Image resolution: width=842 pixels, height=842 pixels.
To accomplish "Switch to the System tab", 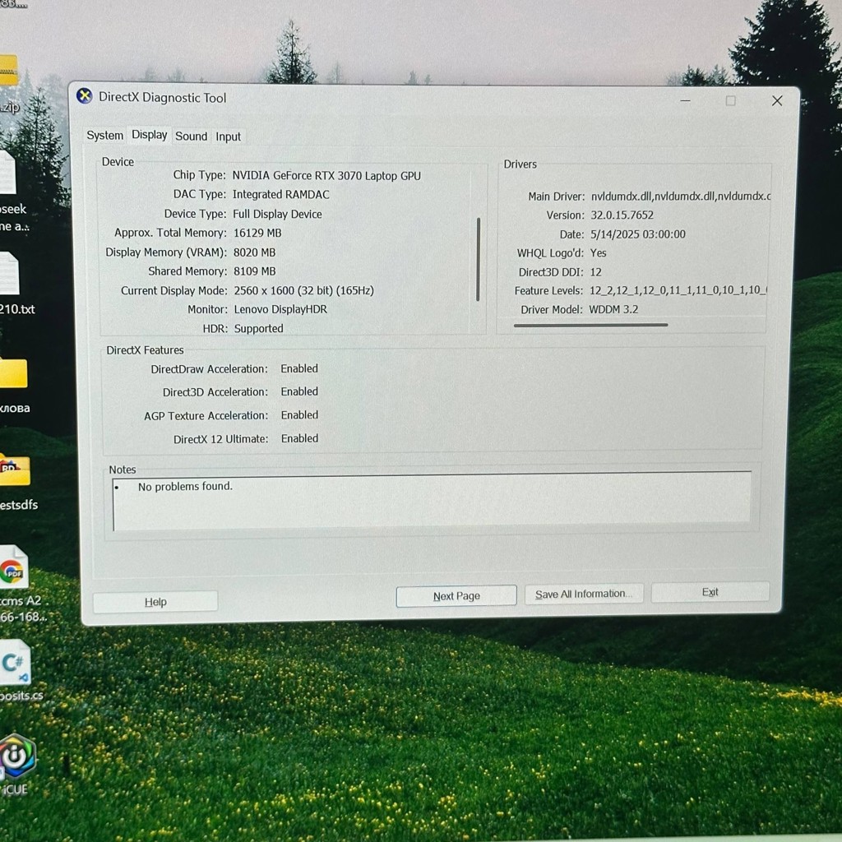I will click(104, 136).
